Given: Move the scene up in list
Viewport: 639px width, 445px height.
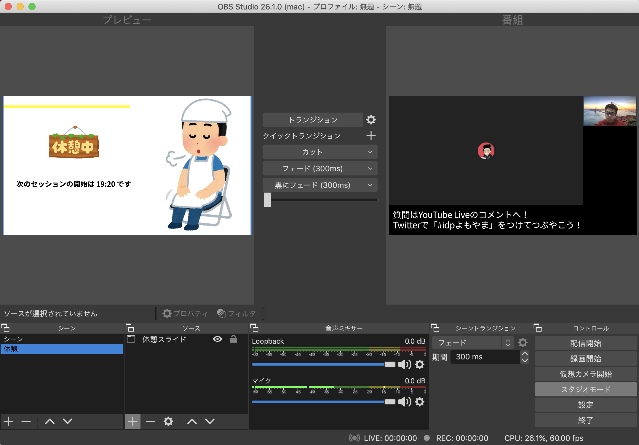Looking at the screenshot, I should [50, 421].
